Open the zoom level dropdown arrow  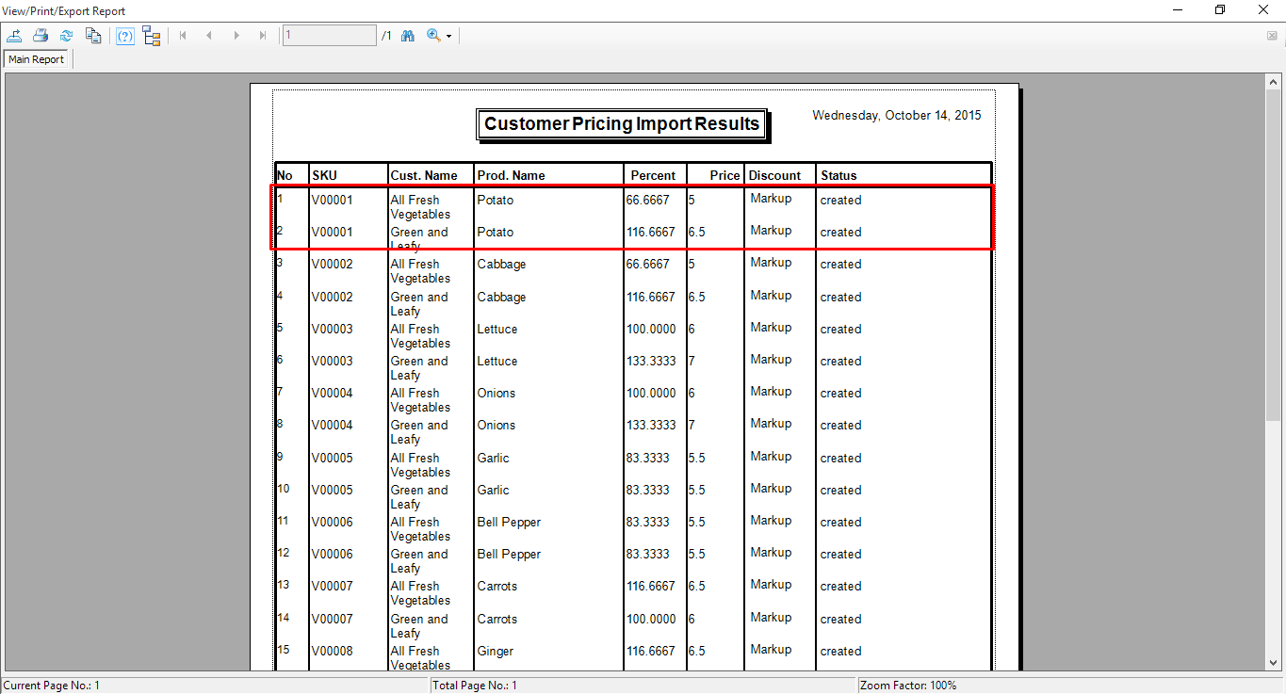449,37
